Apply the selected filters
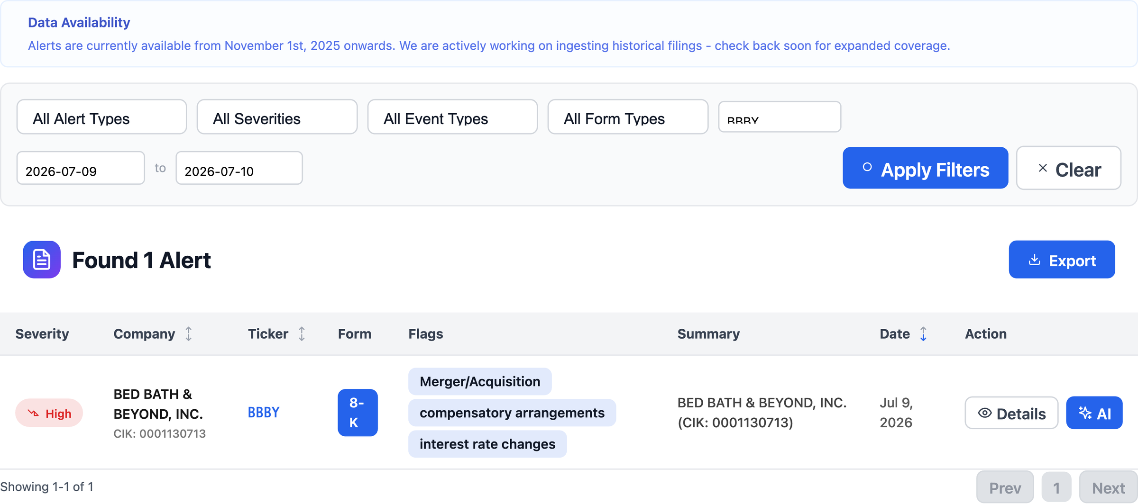Screen dimensions: 1138x504 pos(925,168)
